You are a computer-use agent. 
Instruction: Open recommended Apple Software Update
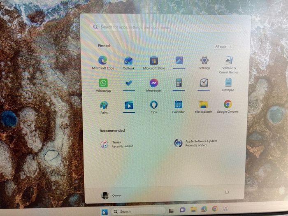click(x=195, y=143)
